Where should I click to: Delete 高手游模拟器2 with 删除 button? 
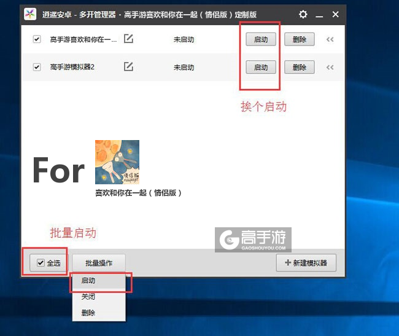click(x=300, y=67)
